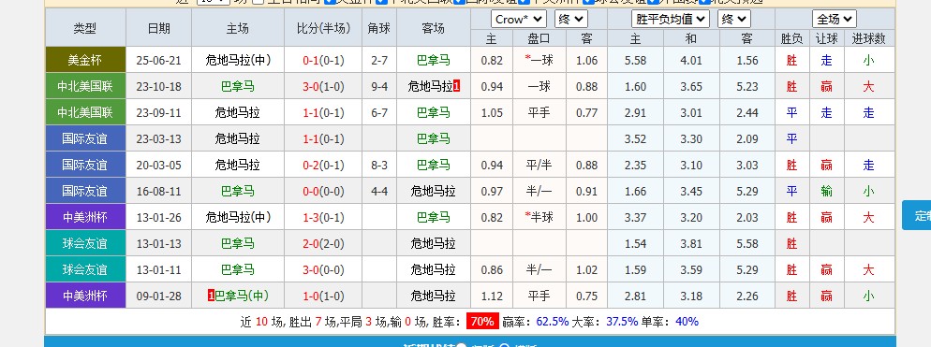Image resolution: width=931 pixels, height=347 pixels.
Task: Click score 3-0(1-0) in 23-10-18 row
Action: 323,87
